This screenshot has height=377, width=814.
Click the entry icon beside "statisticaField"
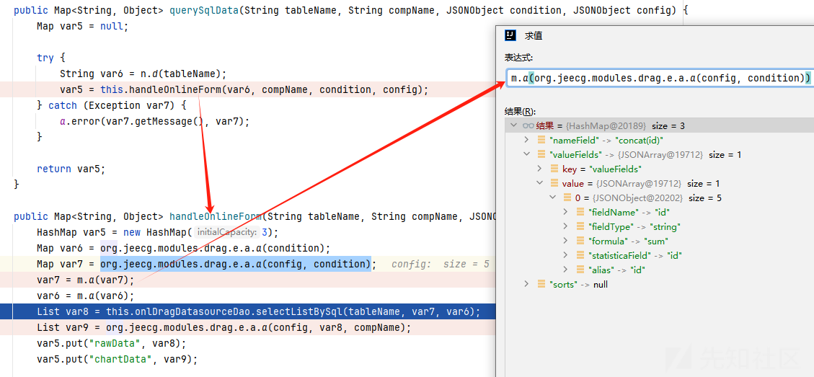(x=580, y=255)
